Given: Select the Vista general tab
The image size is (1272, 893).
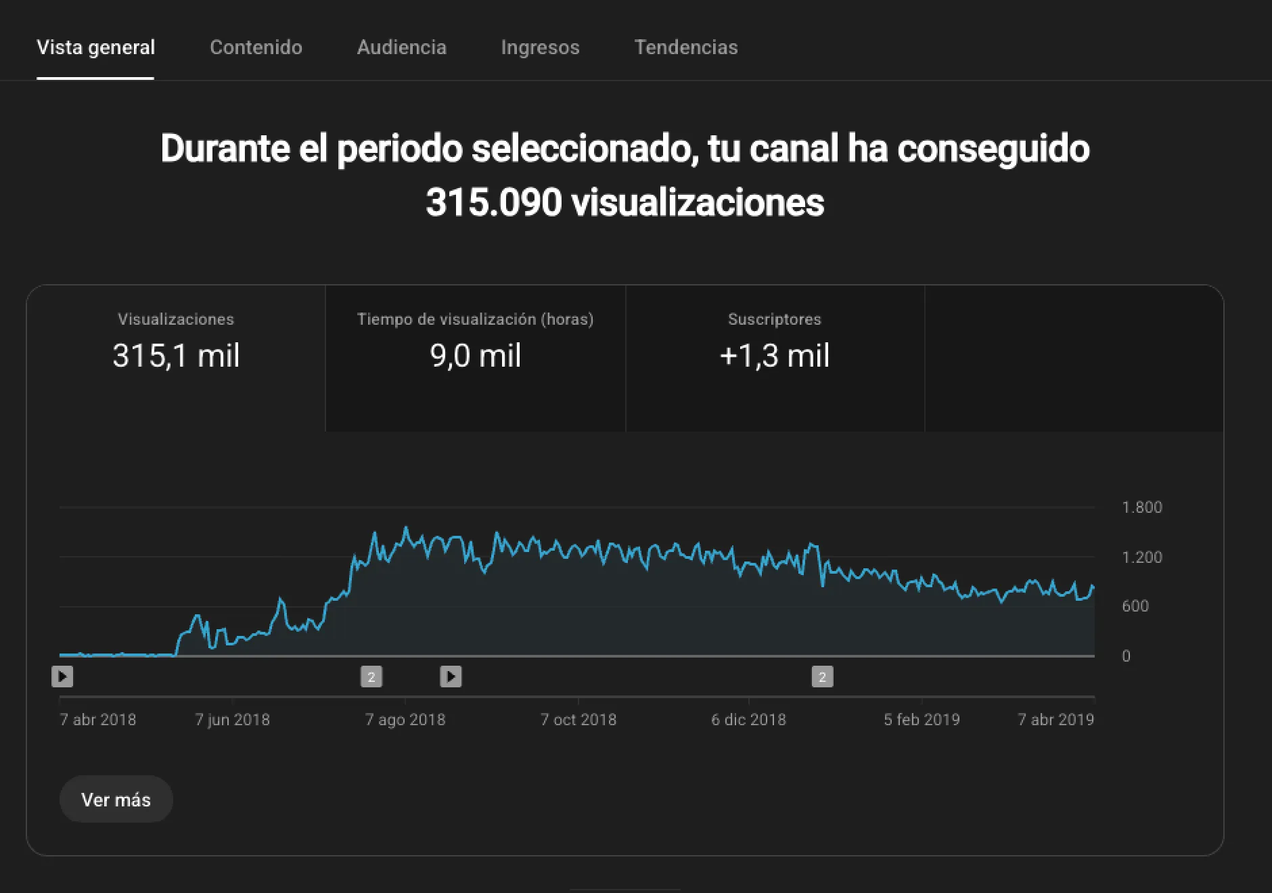Looking at the screenshot, I should tap(95, 47).
